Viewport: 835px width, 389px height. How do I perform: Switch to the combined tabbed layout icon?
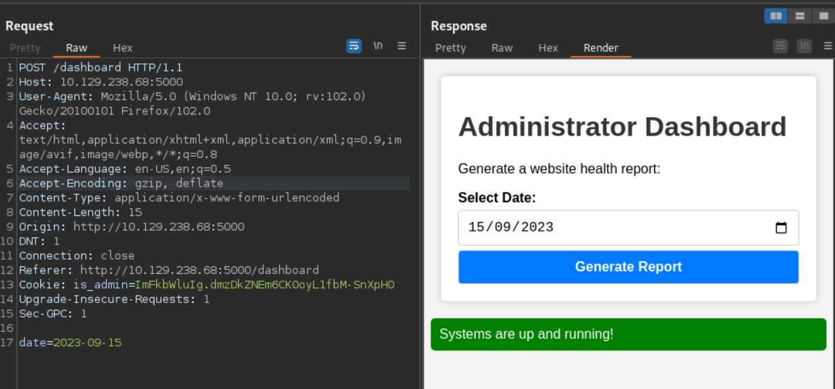823,16
